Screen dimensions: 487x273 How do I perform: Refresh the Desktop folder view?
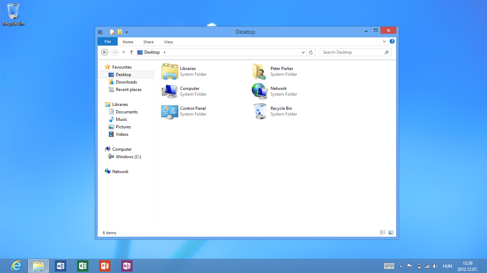tap(311, 52)
